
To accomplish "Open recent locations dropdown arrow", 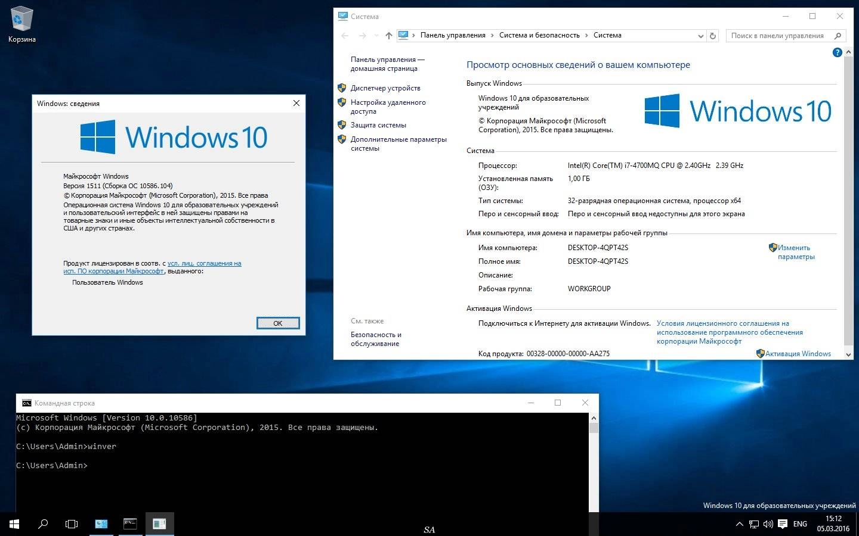I will (x=376, y=36).
